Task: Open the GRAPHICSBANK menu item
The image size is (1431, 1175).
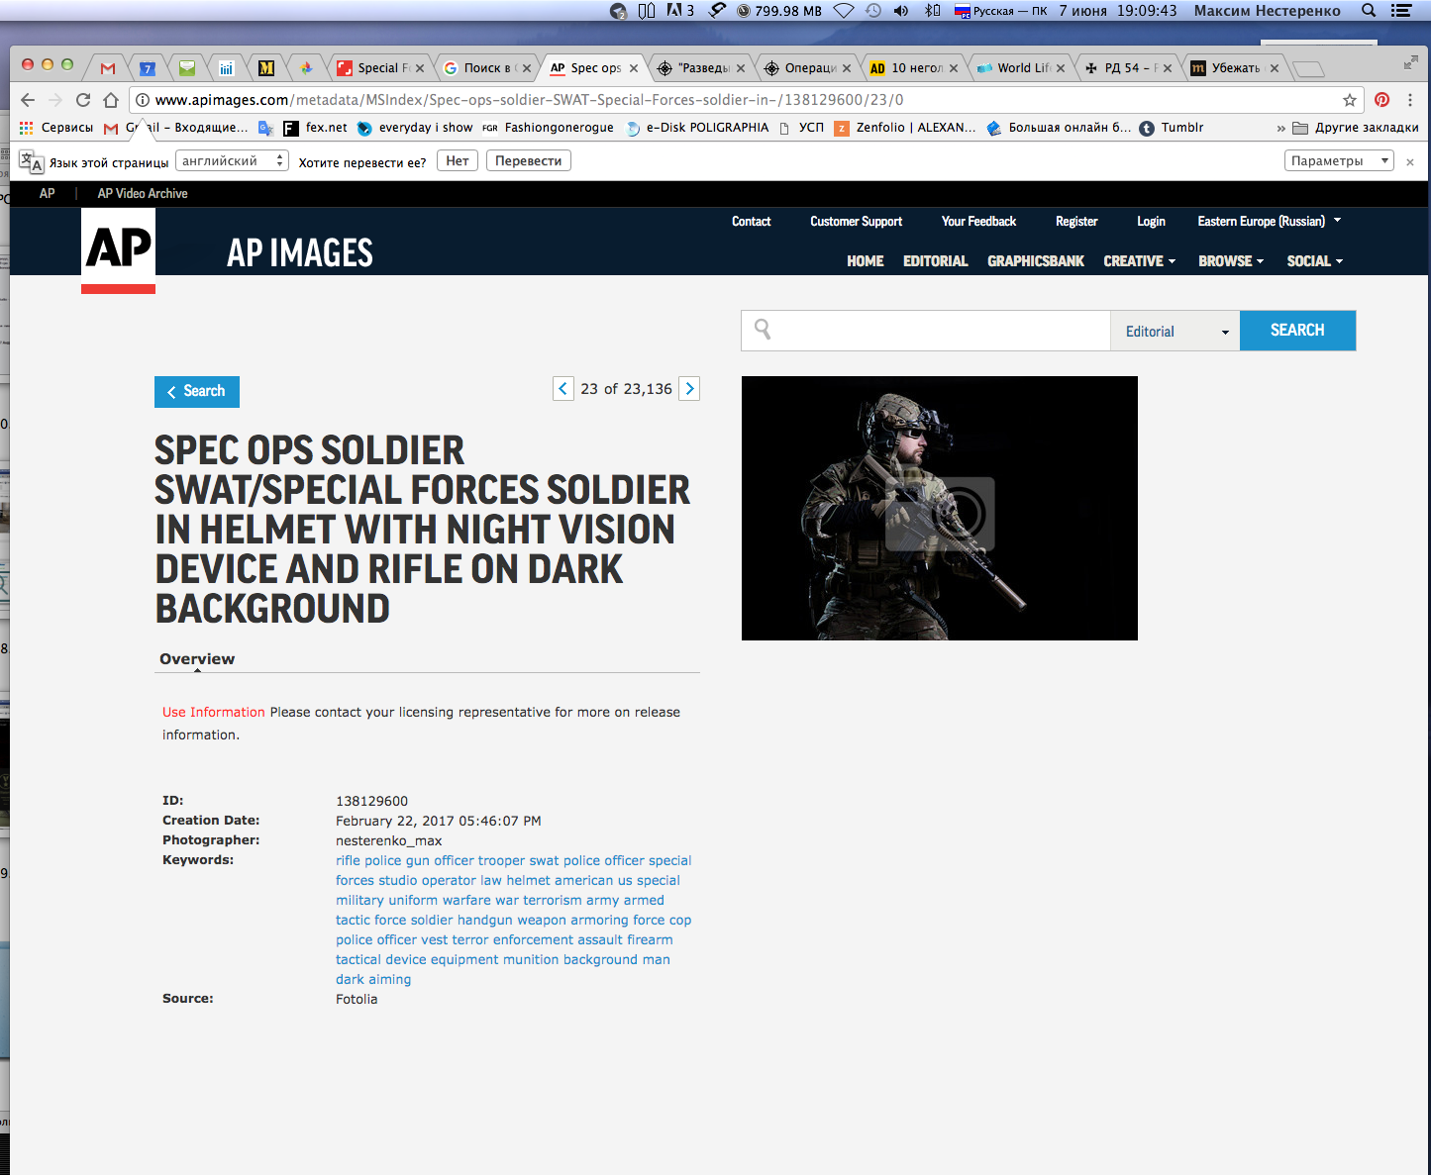Action: pos(1036,261)
